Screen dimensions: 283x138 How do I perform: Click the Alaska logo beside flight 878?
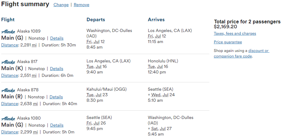coord(8,90)
